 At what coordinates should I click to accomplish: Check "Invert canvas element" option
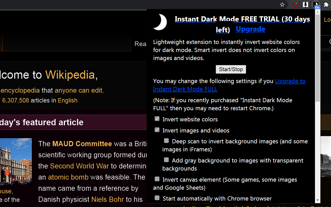coord(157,179)
